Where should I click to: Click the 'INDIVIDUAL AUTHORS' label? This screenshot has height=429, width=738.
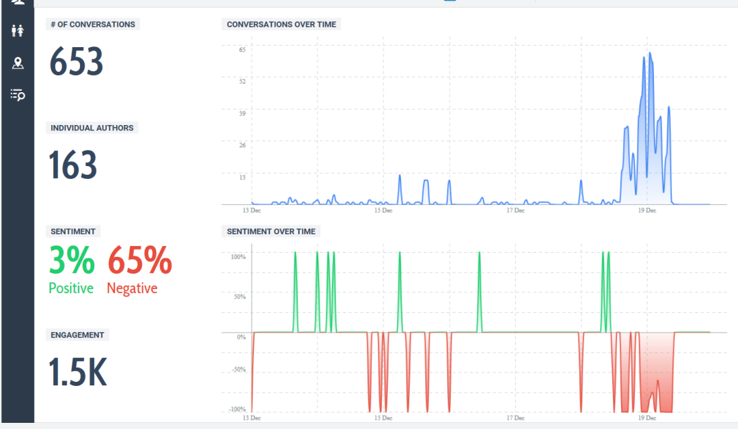[x=92, y=128]
